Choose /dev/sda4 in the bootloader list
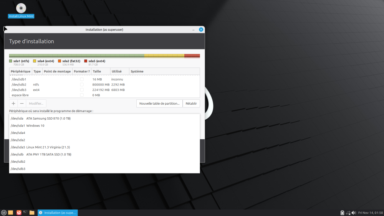This screenshot has width=384, height=216. click(104, 133)
